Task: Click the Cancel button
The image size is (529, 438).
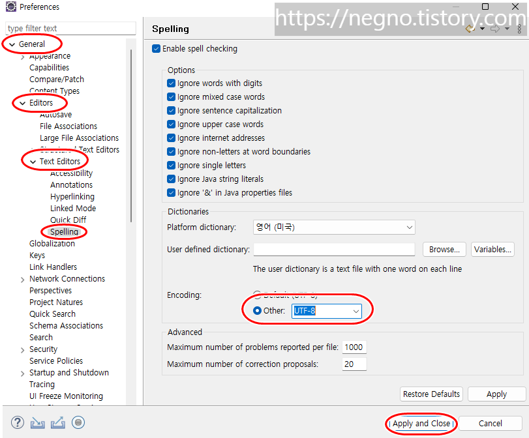Action: [491, 424]
